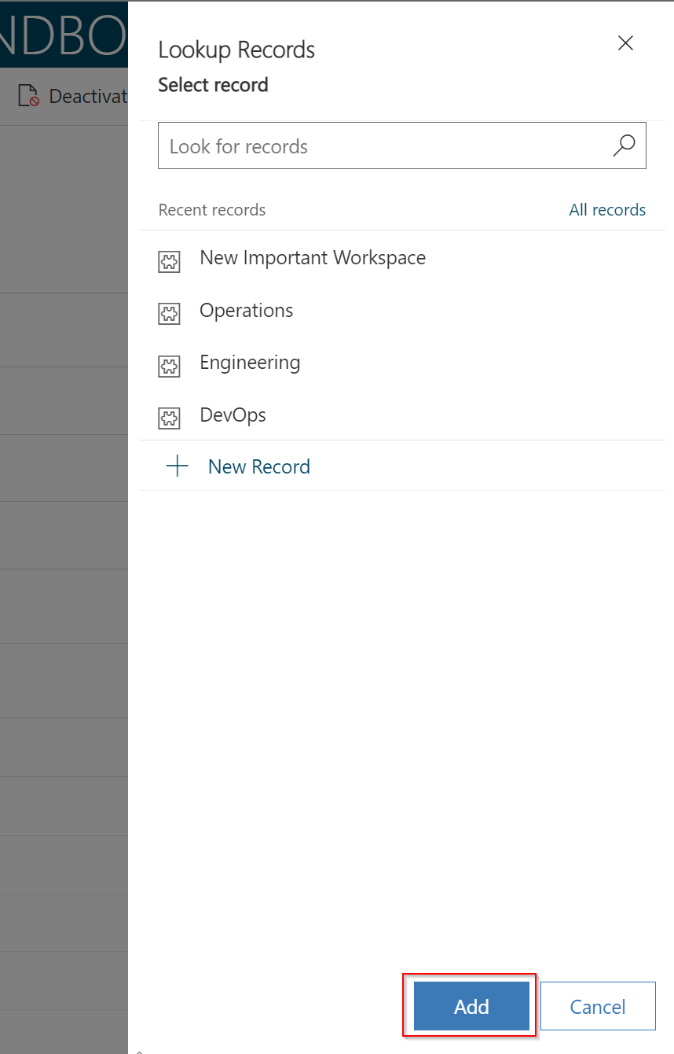674x1054 pixels.
Task: Click the entity icon beside New Important Workspace
Action: pos(169,261)
